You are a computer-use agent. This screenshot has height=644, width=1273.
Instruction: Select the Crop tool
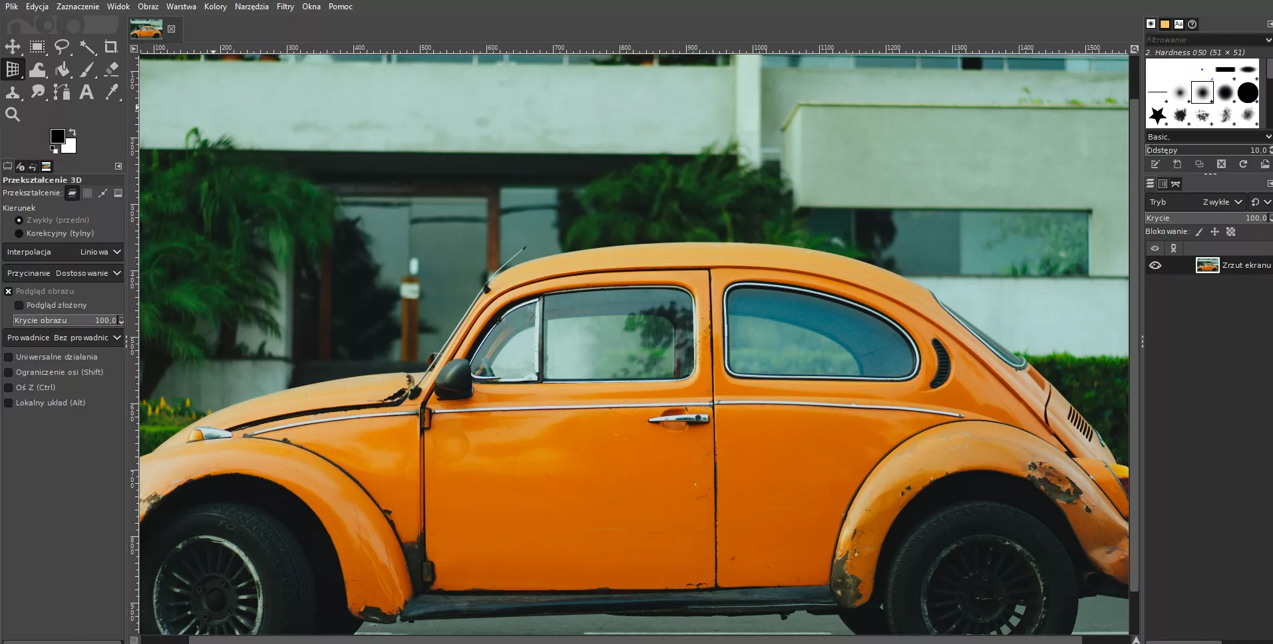[111, 47]
